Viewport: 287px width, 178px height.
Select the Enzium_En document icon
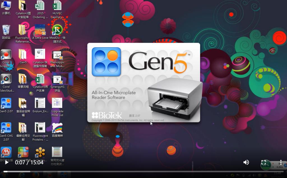40,105
